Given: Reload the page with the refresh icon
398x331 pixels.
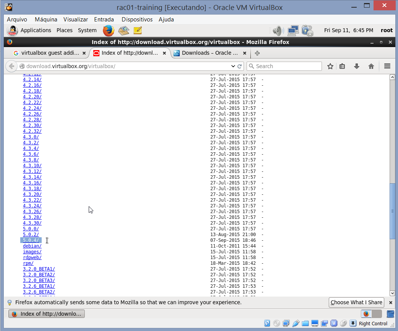Looking at the screenshot, I should point(239,66).
